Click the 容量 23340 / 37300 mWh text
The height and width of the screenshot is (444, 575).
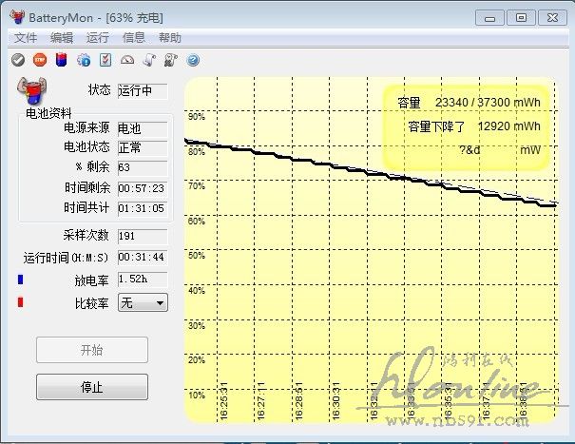tap(469, 103)
